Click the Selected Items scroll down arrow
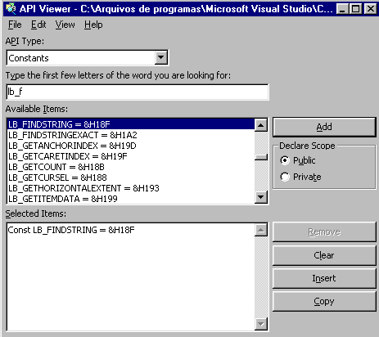The width and height of the screenshot is (379, 337). point(261,324)
